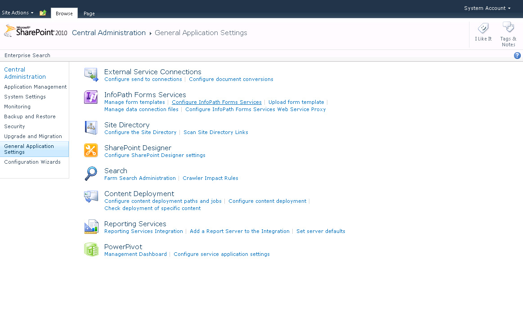Click the PowerPivot icon
The image size is (523, 322).
pyautogui.click(x=91, y=250)
